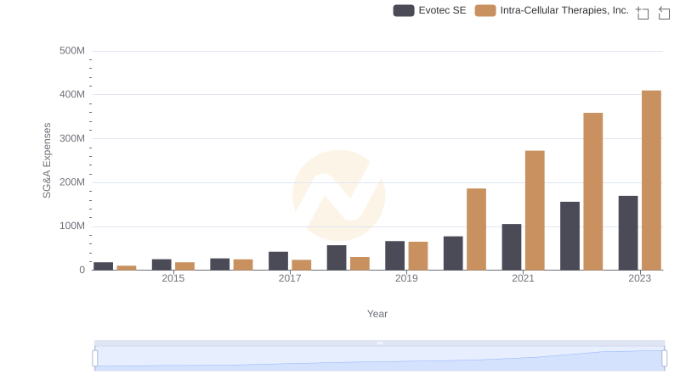680x391 pixels.
Task: Click the Year axis title
Action: 377,314
